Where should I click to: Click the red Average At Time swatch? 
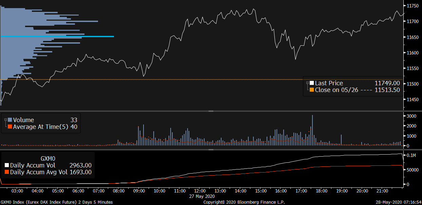10,127
